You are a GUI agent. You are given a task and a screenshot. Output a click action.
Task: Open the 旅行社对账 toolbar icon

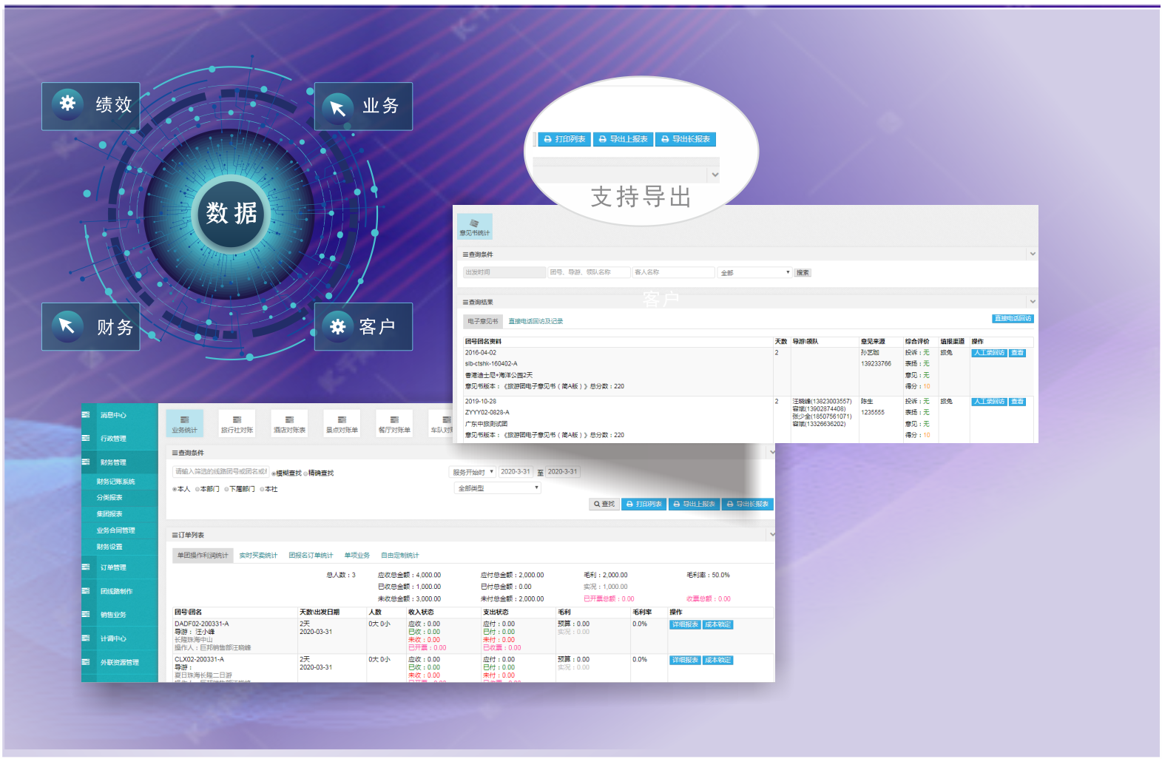tap(237, 423)
